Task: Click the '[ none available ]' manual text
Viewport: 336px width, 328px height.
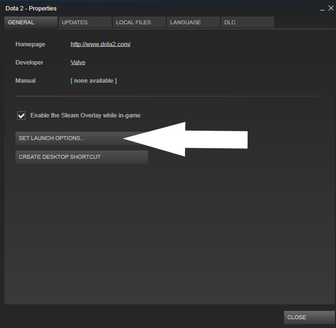Action: point(93,80)
